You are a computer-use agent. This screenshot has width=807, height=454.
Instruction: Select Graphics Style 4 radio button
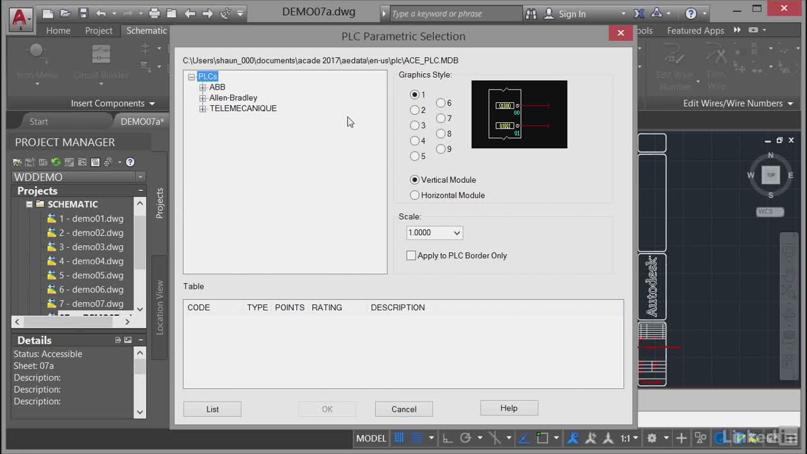pyautogui.click(x=415, y=141)
